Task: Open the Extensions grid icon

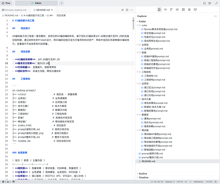Action: click(183, 10)
